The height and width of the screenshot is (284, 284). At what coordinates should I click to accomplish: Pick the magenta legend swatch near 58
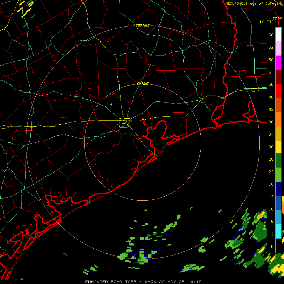279,63
